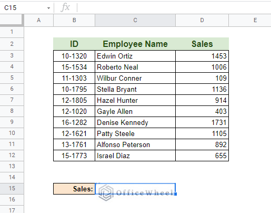Viewport: 271px width, 213px height.
Task: Select sales value 109
Action: 202,78
